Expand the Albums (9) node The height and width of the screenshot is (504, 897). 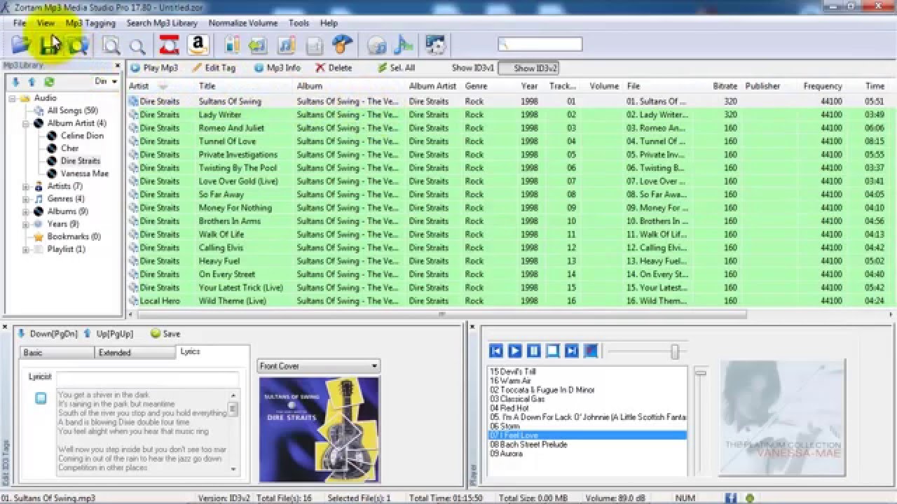[x=26, y=211]
